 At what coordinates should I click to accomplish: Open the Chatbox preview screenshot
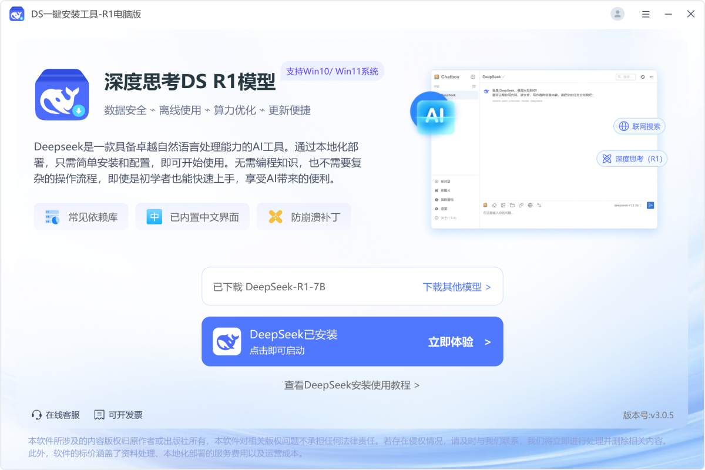click(544, 149)
